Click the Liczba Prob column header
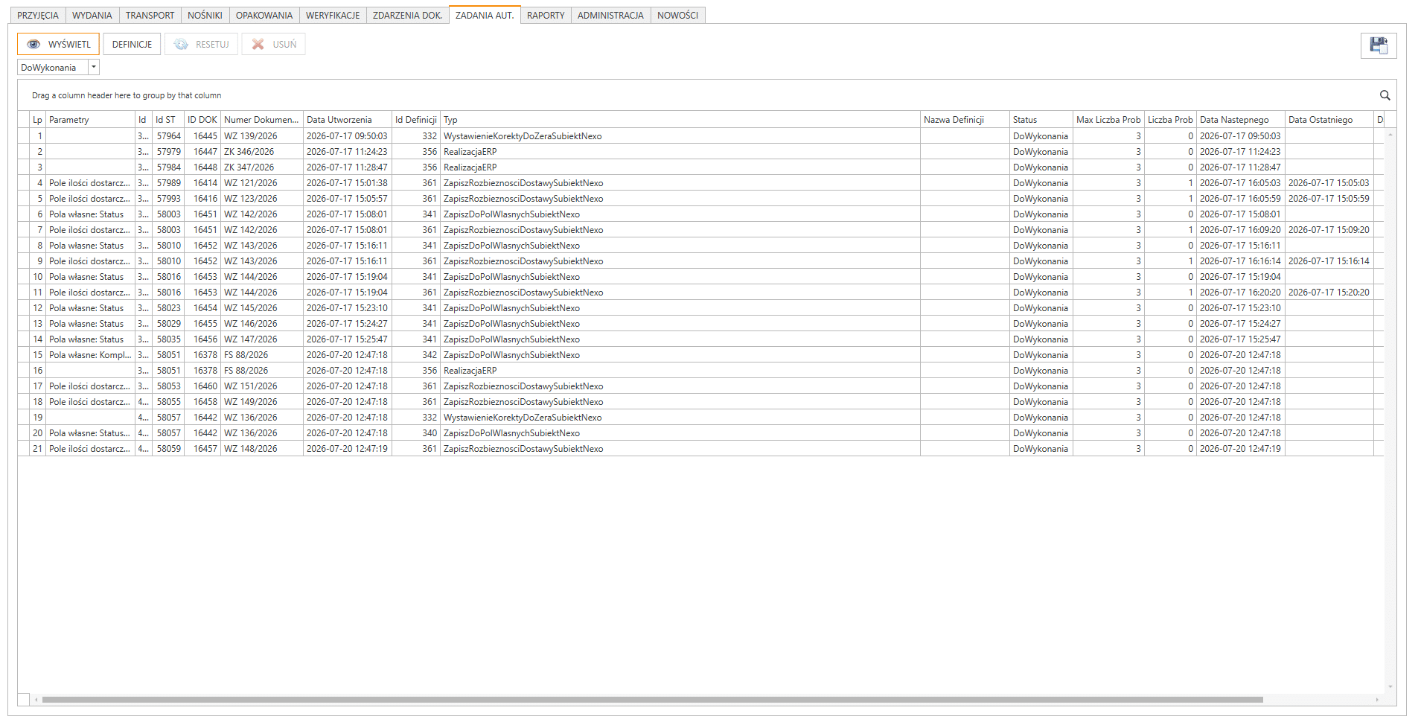1421x725 pixels. [x=1170, y=120]
